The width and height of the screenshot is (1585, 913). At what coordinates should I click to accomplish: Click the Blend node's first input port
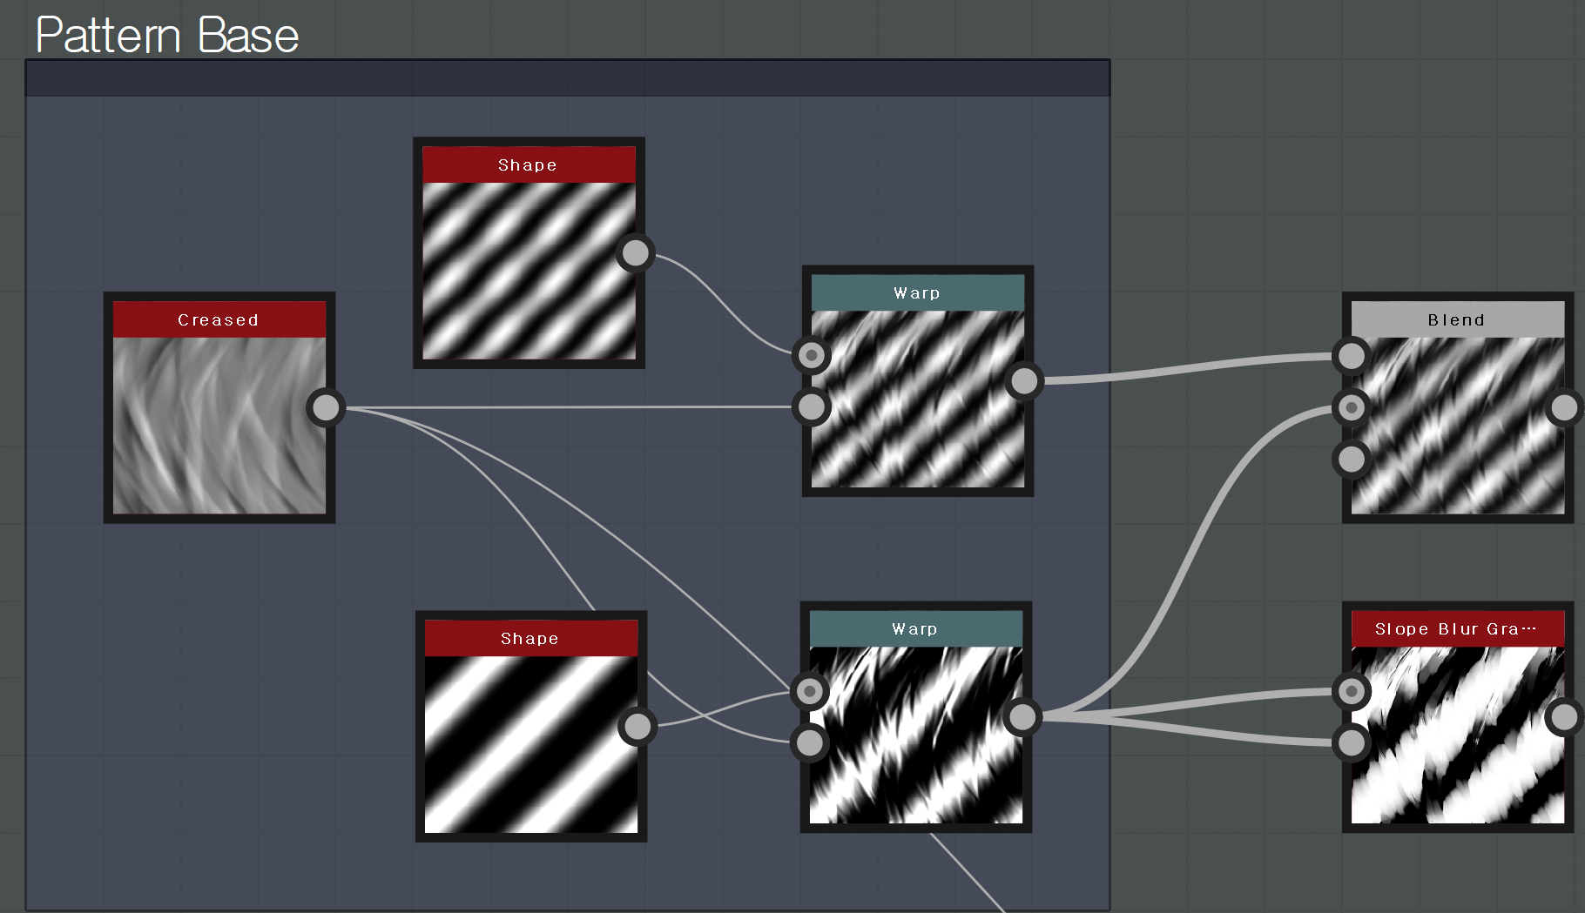pyautogui.click(x=1352, y=355)
